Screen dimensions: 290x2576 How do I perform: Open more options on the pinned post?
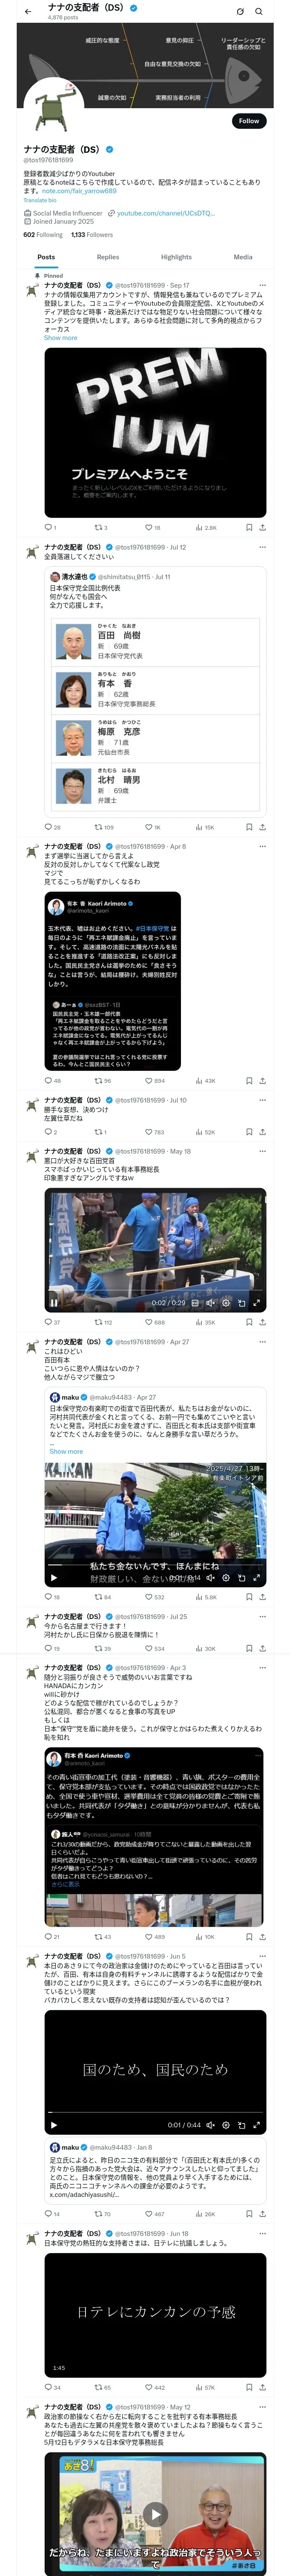[x=263, y=285]
